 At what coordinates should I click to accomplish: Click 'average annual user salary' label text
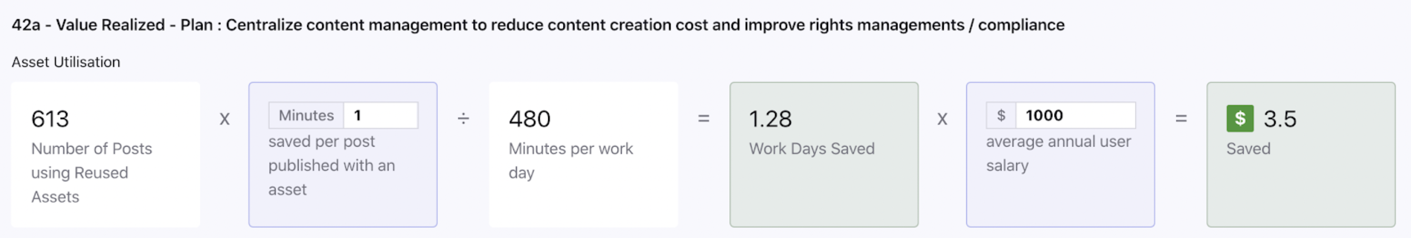1059,154
